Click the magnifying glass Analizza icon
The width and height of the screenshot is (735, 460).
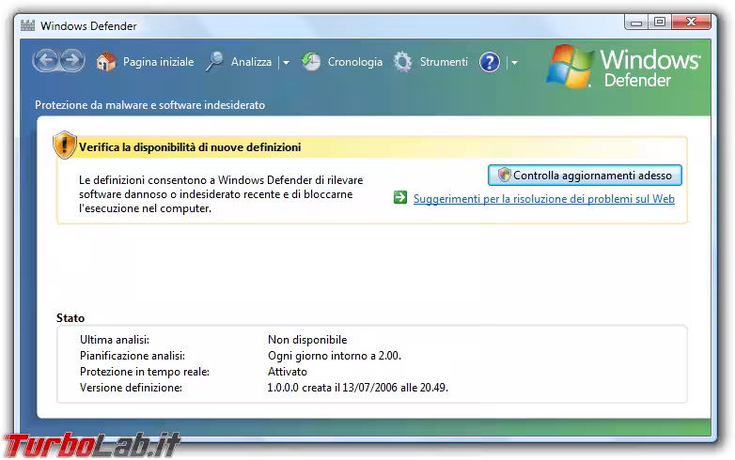215,62
